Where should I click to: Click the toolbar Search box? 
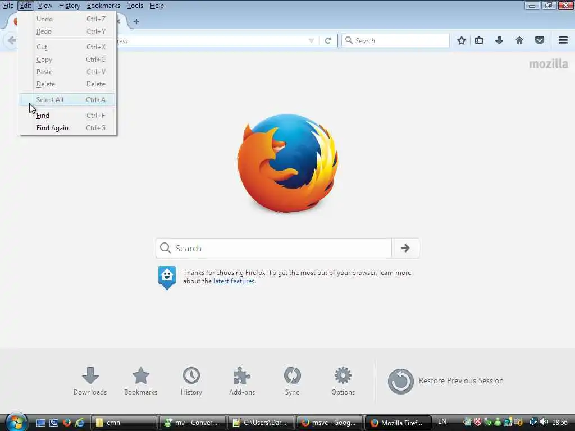pyautogui.click(x=396, y=40)
